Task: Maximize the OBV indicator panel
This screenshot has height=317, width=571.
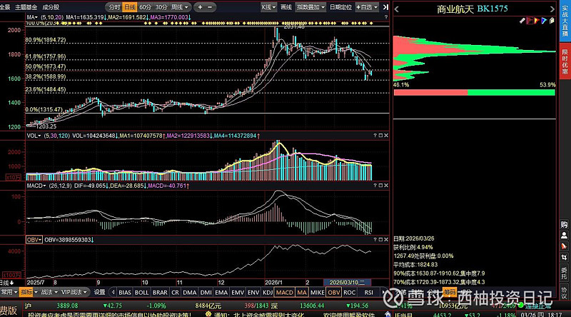Action: point(380,240)
